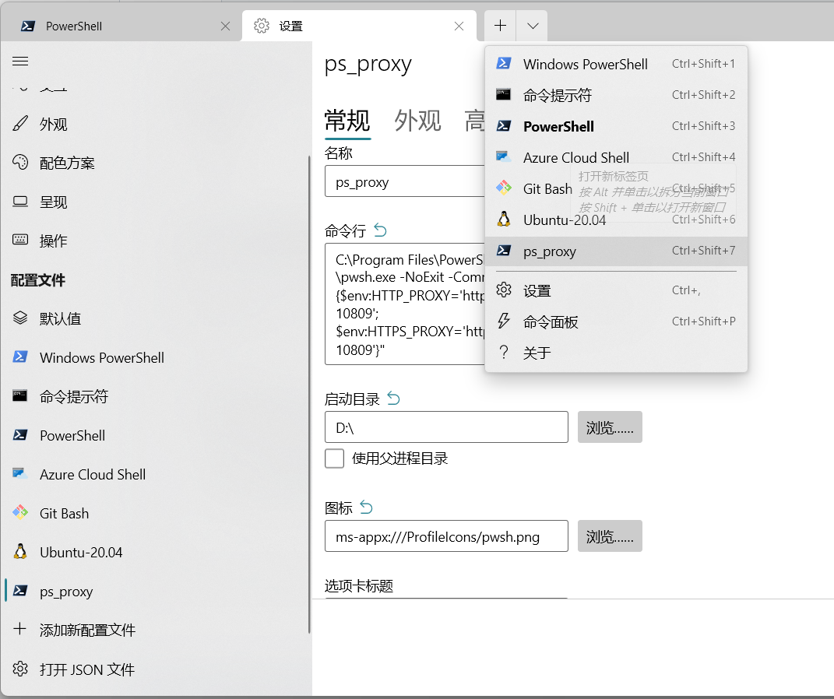This screenshot has height=699, width=834.
Task: Click the 图标 path input field
Action: pyautogui.click(x=446, y=536)
